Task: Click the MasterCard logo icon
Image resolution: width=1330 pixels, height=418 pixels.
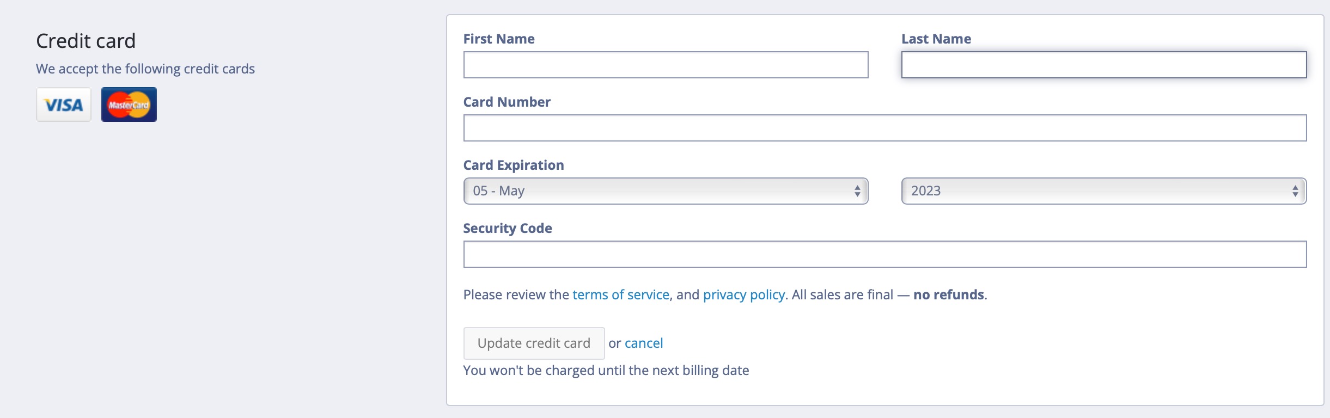Action: (x=129, y=104)
